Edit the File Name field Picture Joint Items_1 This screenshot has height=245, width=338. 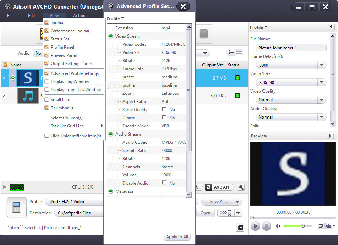tap(291, 48)
